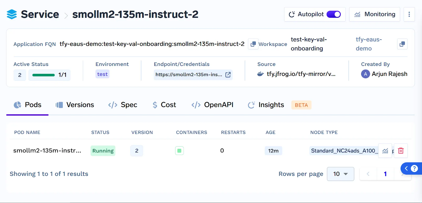Viewport: 422px width, 203px height.
Task: Copy the workspace FQN with copy icon
Action: pos(402,44)
